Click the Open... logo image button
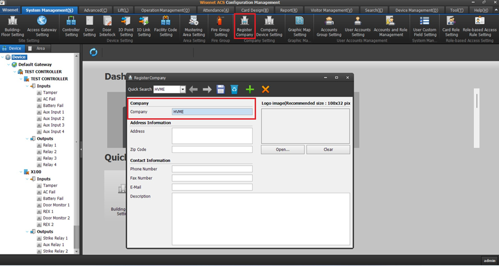Viewport: 499px width, 266px height. coord(282,150)
